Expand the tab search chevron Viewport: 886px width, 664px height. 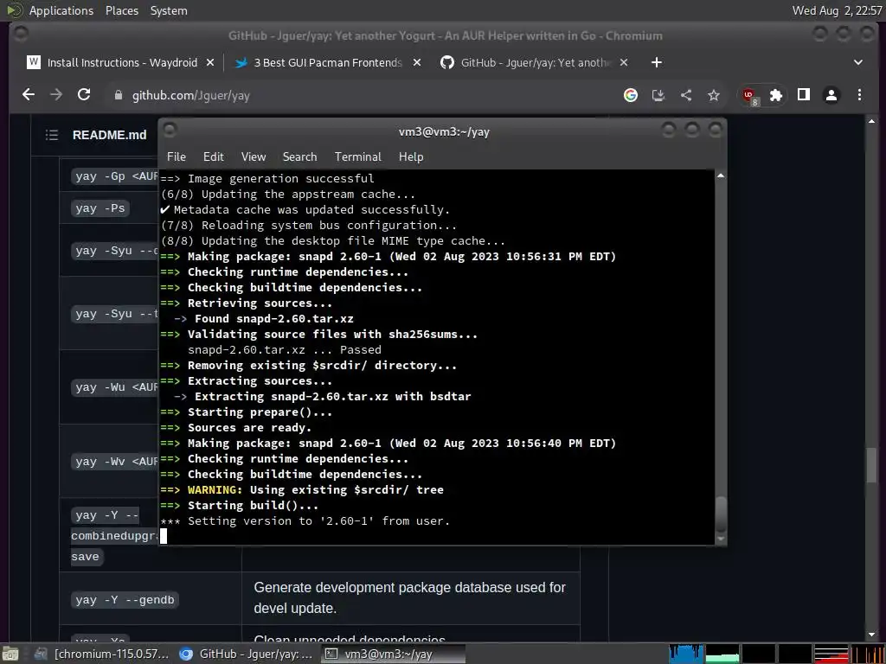coord(857,62)
